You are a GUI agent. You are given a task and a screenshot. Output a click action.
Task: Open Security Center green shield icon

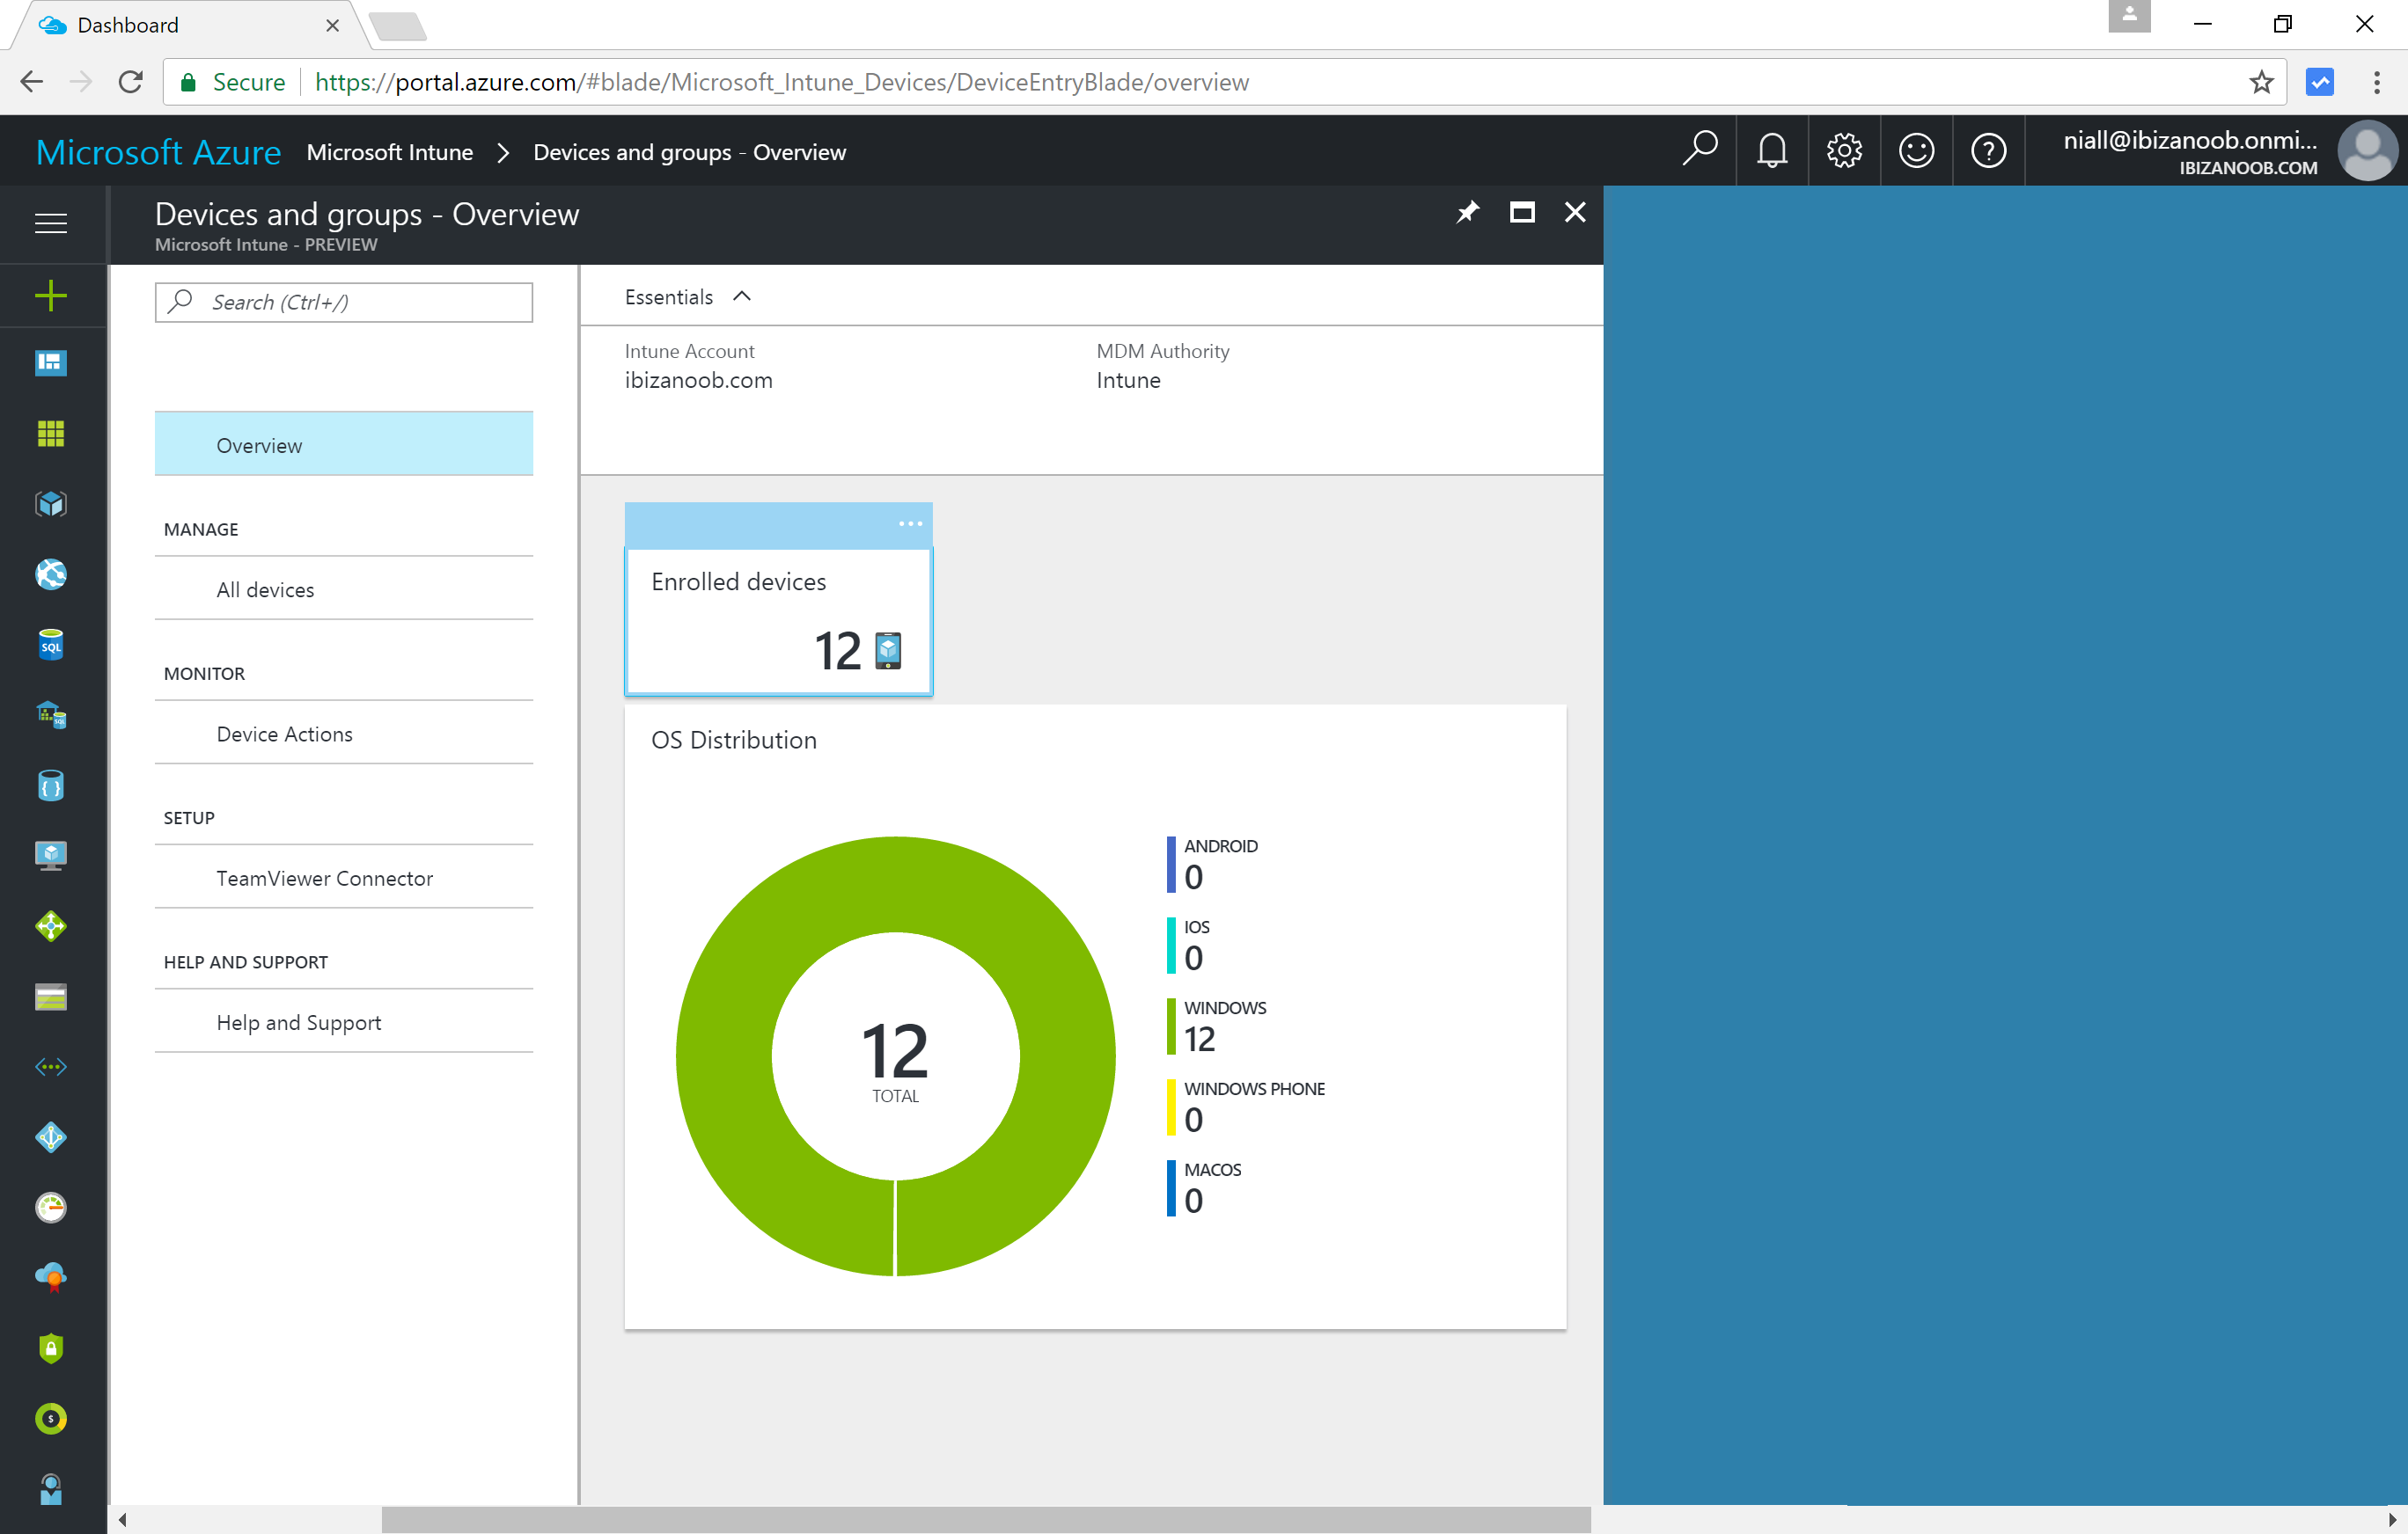[x=51, y=1348]
